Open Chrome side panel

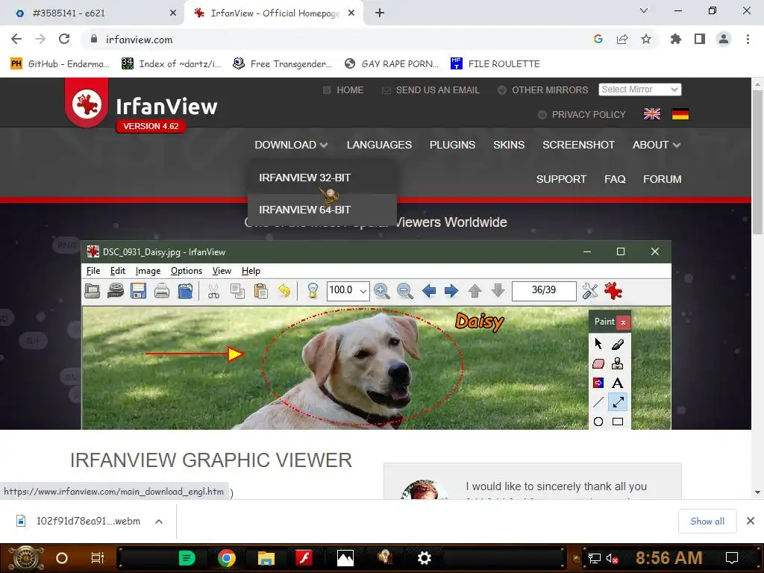[700, 39]
